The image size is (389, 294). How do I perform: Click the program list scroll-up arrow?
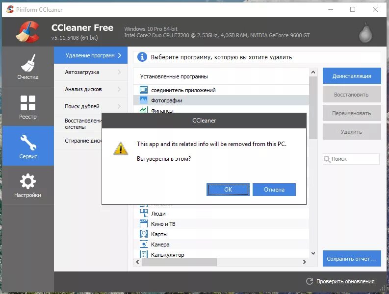coord(313,72)
